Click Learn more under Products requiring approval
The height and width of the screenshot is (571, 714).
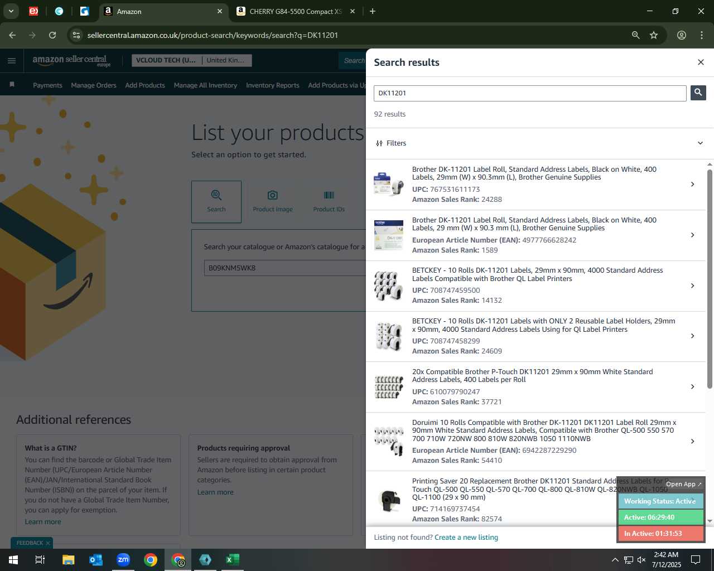[215, 492]
